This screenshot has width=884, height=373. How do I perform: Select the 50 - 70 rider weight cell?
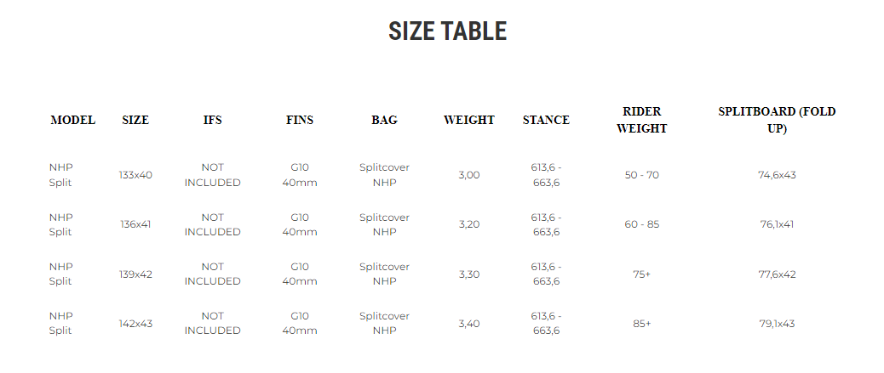click(x=642, y=175)
